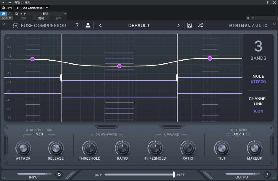Expand the right collapse tab below graph
This screenshot has width=278, height=181.
[172, 126]
